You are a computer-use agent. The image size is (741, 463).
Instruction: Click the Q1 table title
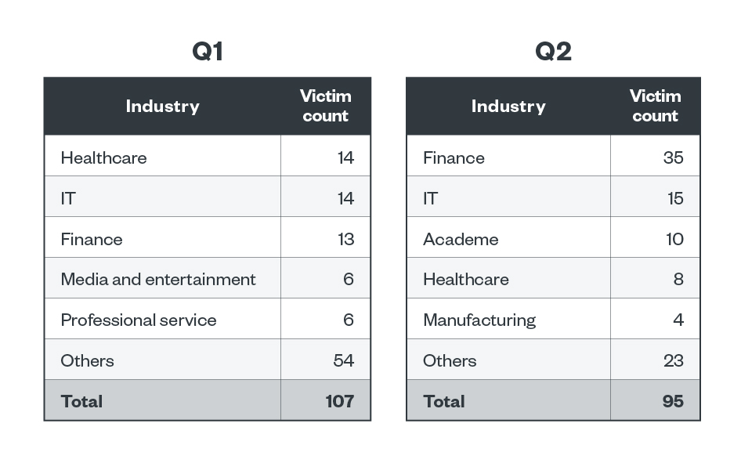208,52
